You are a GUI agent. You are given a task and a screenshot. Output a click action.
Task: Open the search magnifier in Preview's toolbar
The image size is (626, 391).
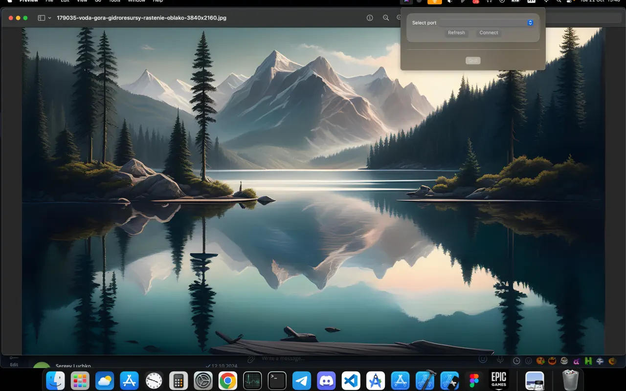(386, 18)
